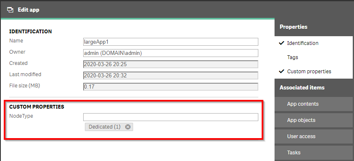Click the Last modified date field

[x=171, y=76]
